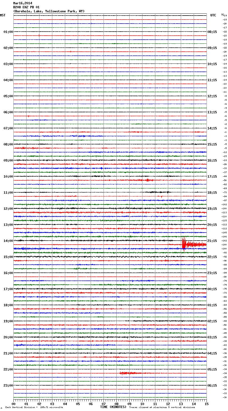
Task: Click the date label "Mar16,2014"
Action: tap(23, 3)
